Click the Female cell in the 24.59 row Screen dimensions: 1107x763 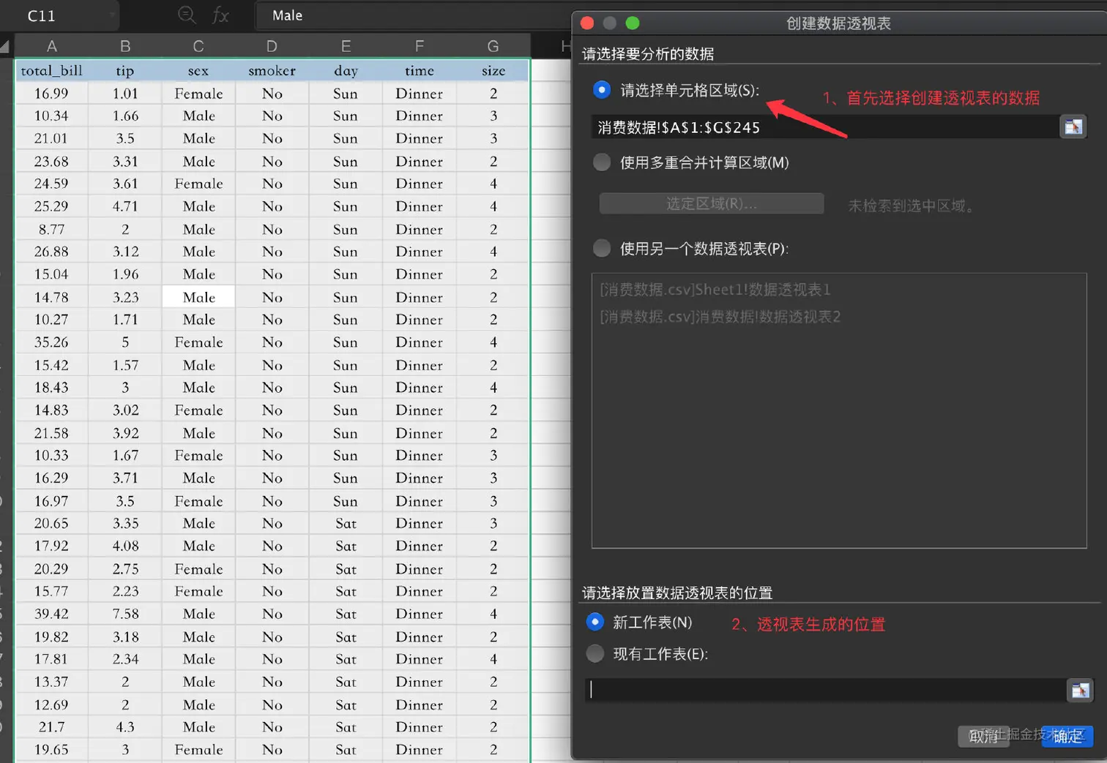pyautogui.click(x=198, y=184)
